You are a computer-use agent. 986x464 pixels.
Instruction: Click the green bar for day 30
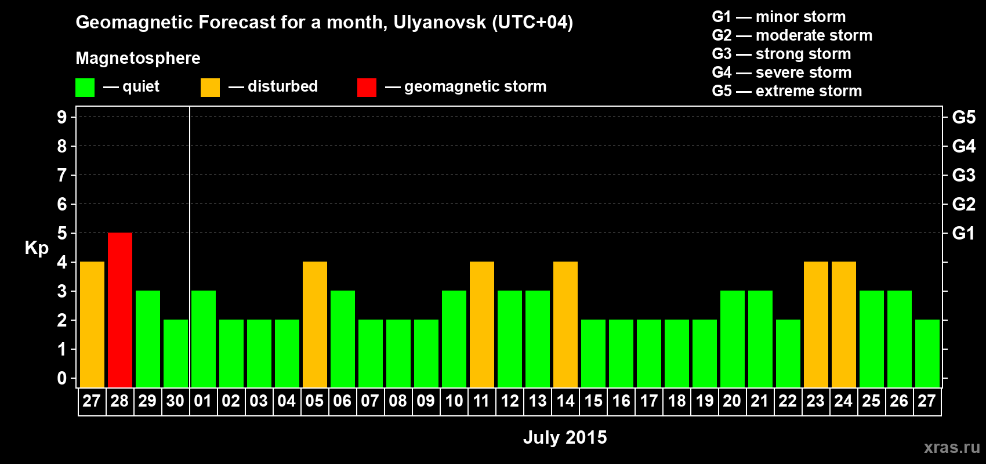point(176,354)
